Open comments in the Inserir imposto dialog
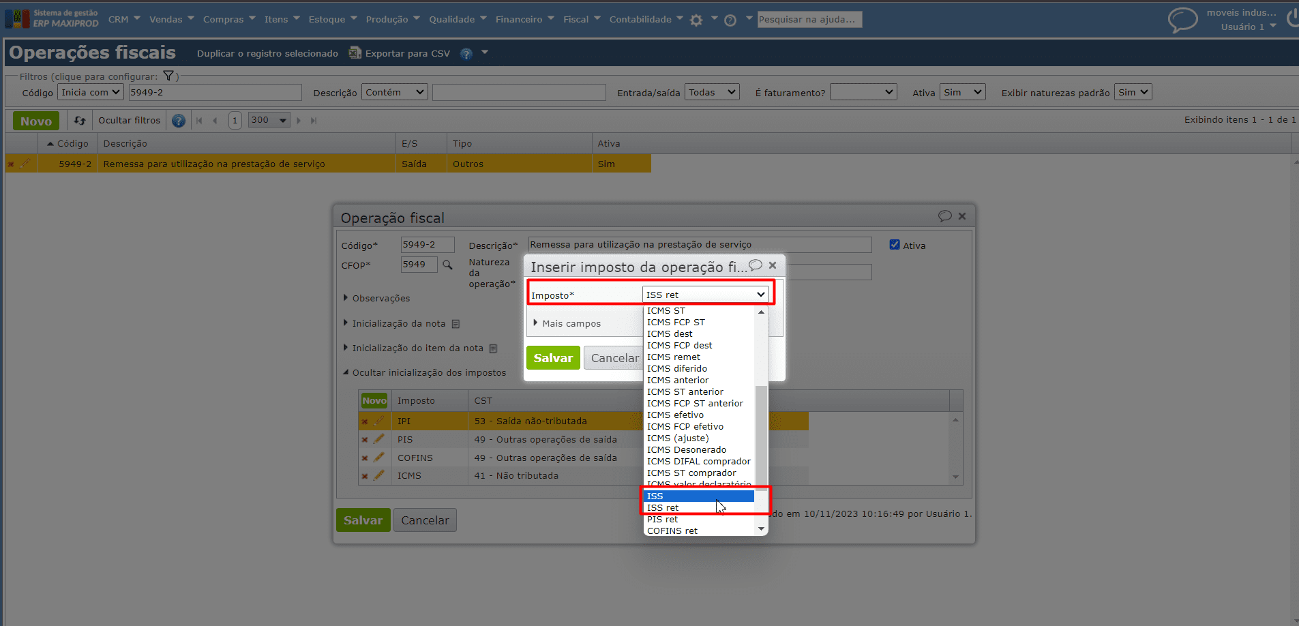 click(755, 265)
